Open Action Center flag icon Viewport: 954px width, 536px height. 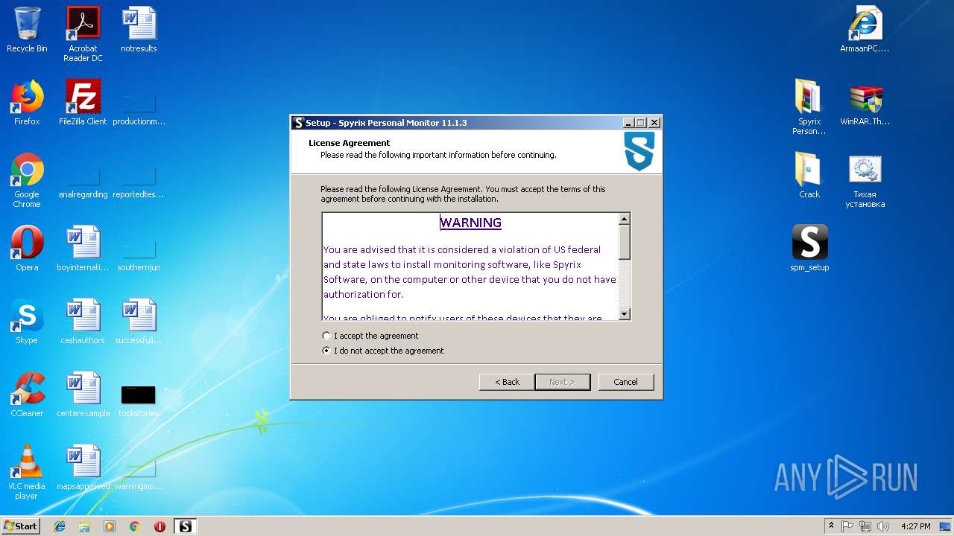[x=847, y=526]
